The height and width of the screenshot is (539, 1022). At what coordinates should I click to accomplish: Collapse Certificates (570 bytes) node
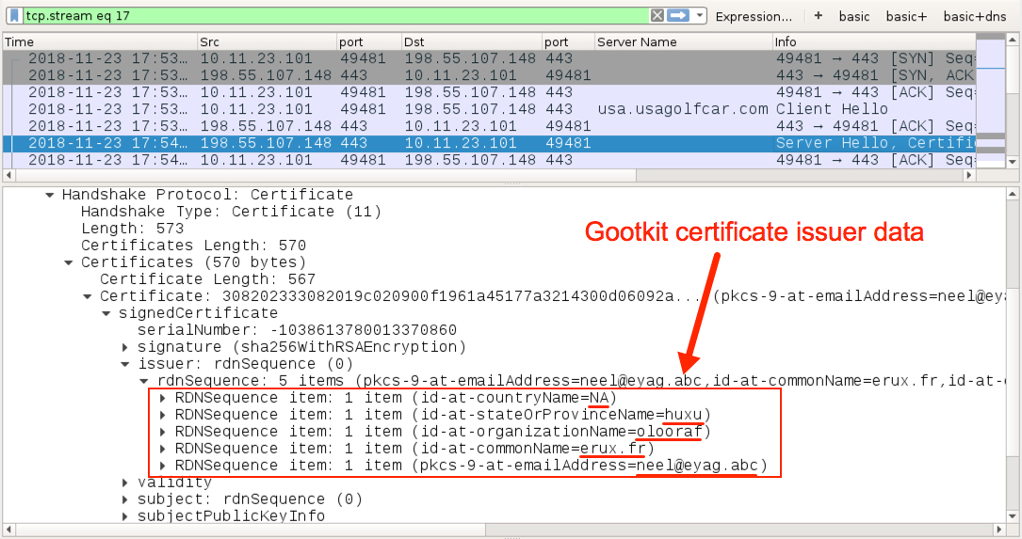pyautogui.click(x=69, y=262)
